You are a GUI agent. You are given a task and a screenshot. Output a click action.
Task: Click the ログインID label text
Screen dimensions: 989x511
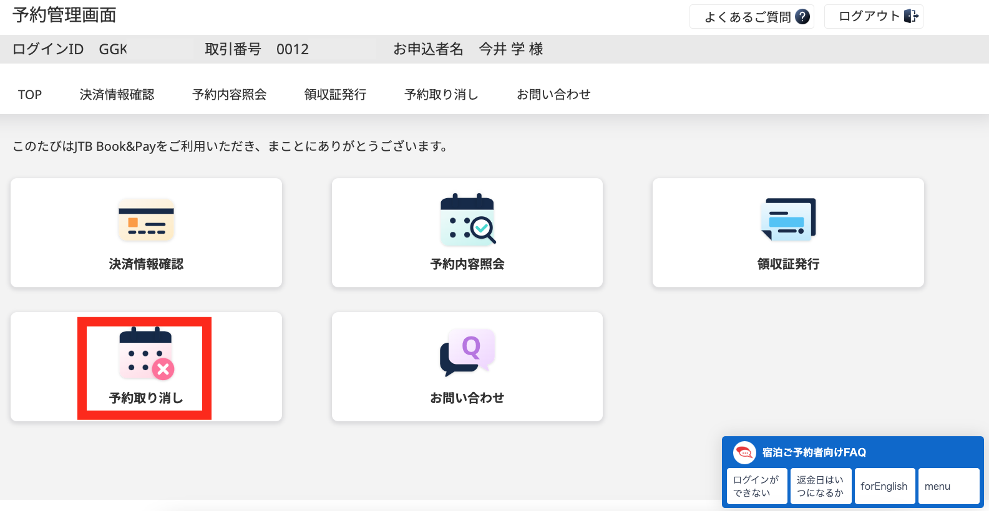(48, 49)
